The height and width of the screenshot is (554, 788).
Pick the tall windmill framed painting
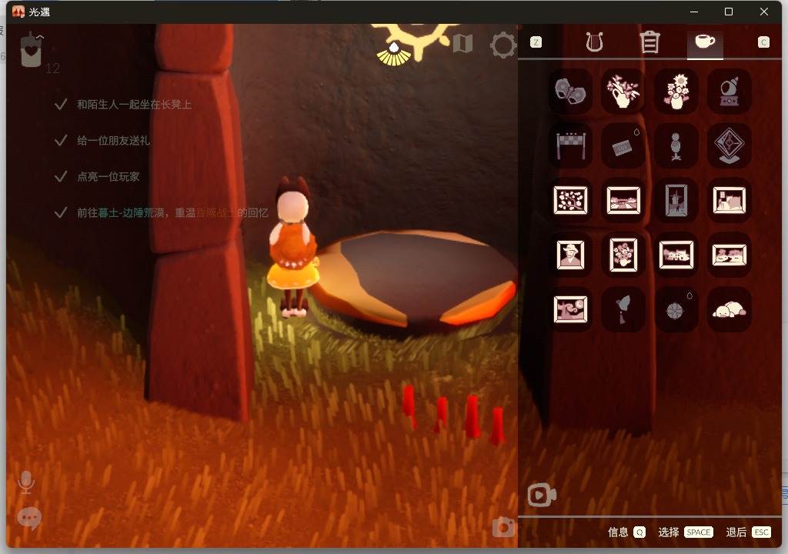(x=676, y=200)
